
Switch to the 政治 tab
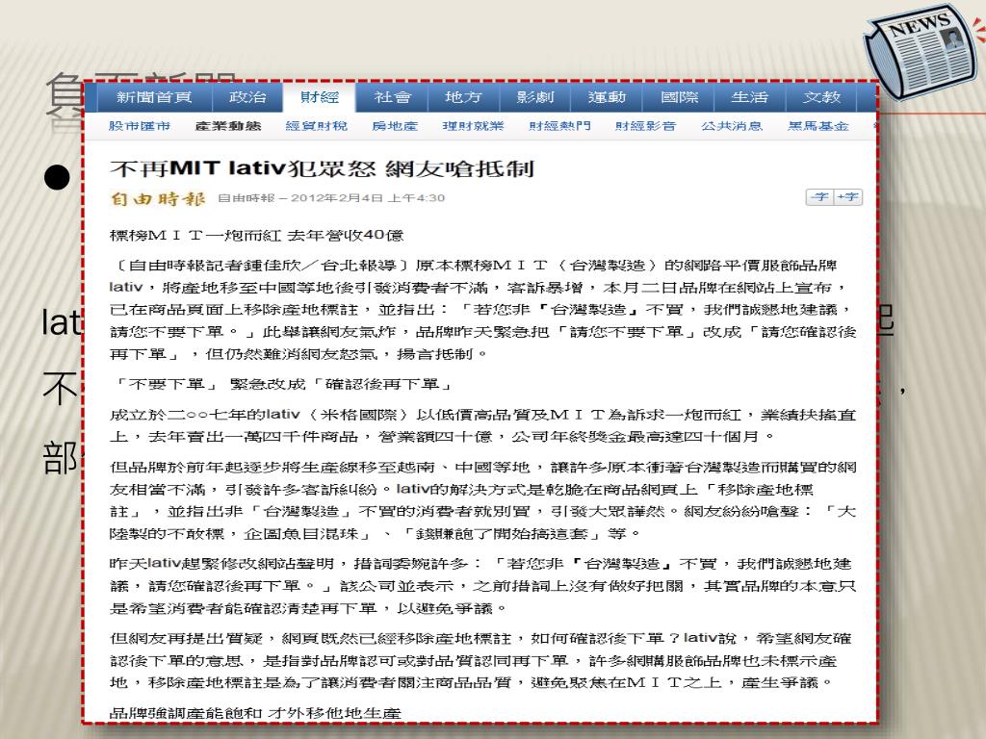pyautogui.click(x=247, y=97)
